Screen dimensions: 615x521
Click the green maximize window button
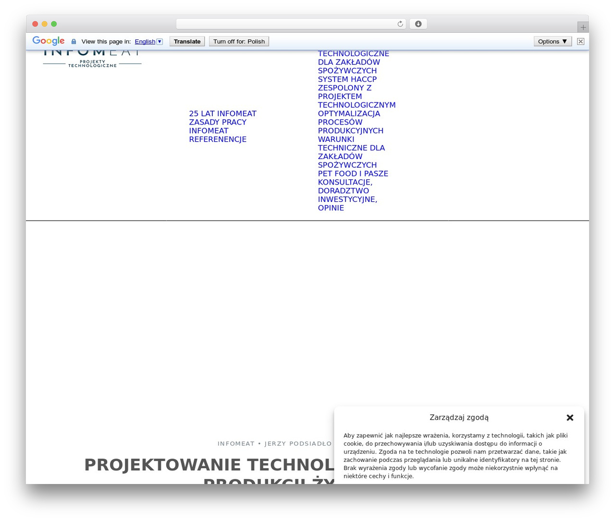(x=54, y=24)
